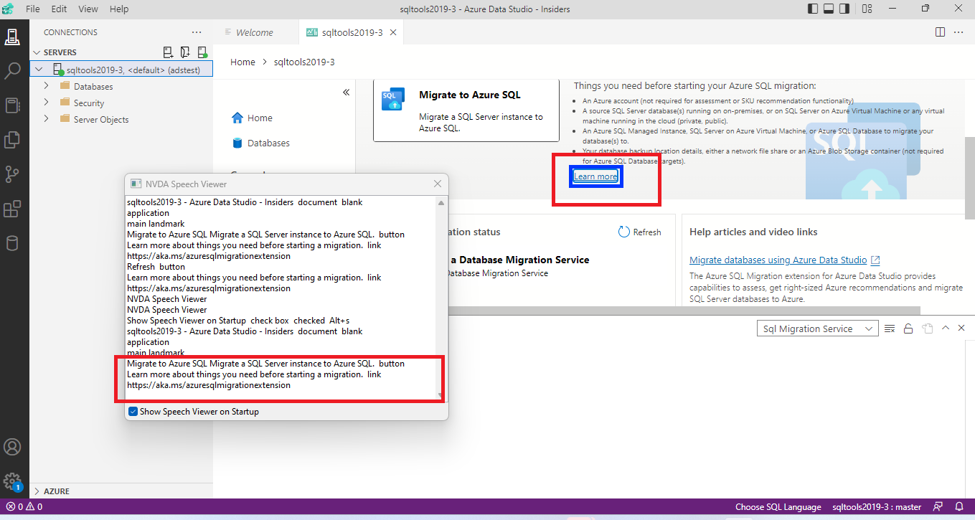Open the Source Control view

(14, 174)
